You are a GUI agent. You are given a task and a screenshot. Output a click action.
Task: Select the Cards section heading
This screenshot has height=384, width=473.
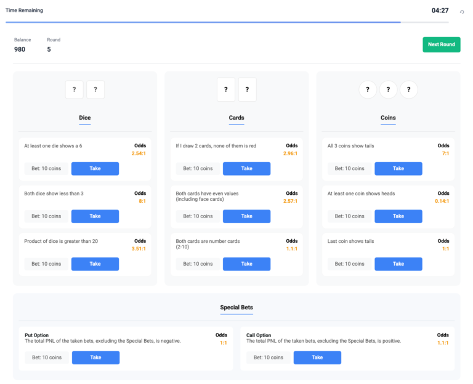coord(236,118)
